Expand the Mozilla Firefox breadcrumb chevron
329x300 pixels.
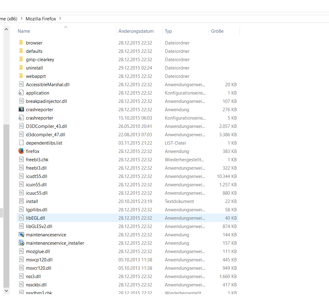click(60, 19)
